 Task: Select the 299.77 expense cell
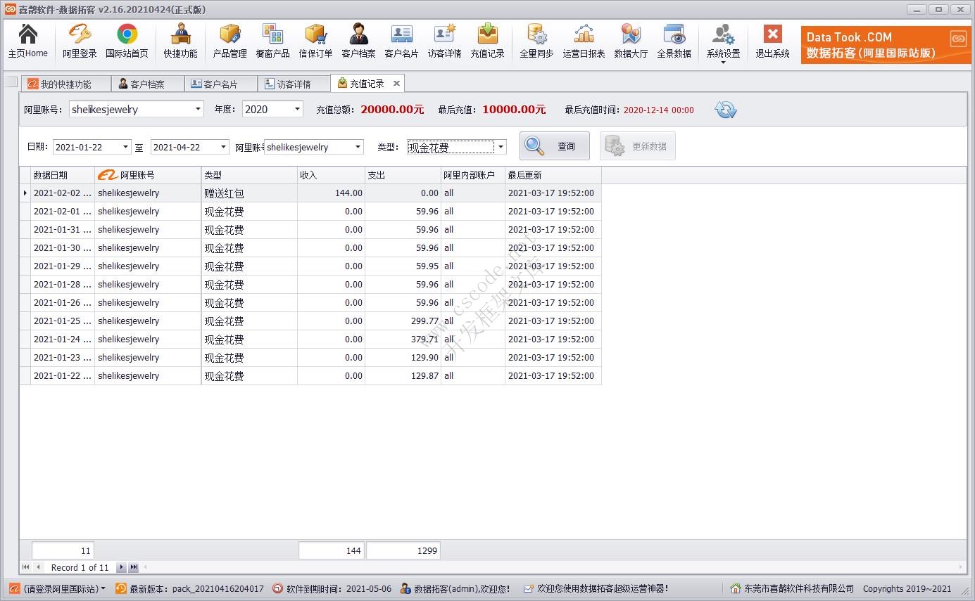(403, 321)
